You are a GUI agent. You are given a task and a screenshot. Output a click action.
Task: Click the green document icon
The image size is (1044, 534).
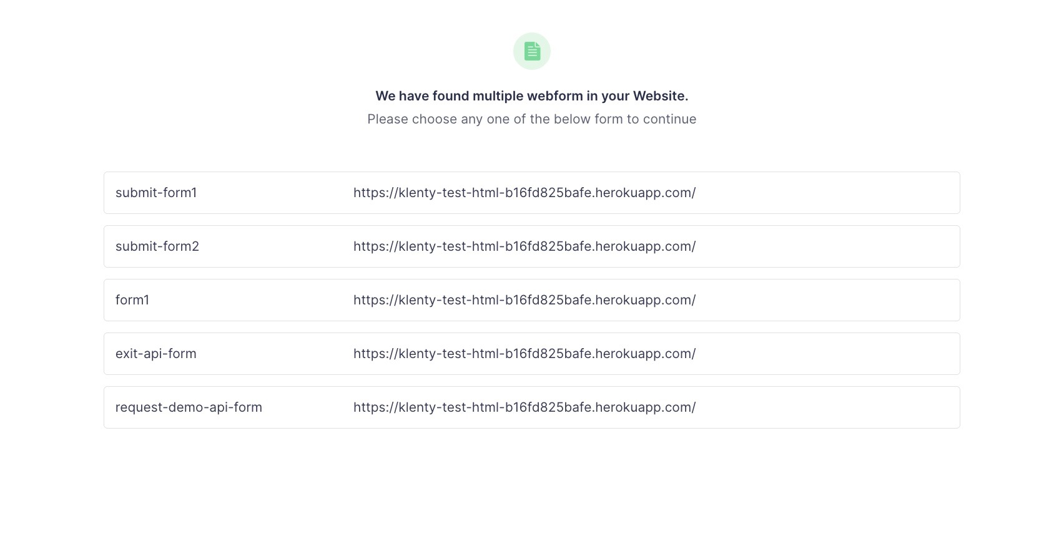[x=532, y=51]
